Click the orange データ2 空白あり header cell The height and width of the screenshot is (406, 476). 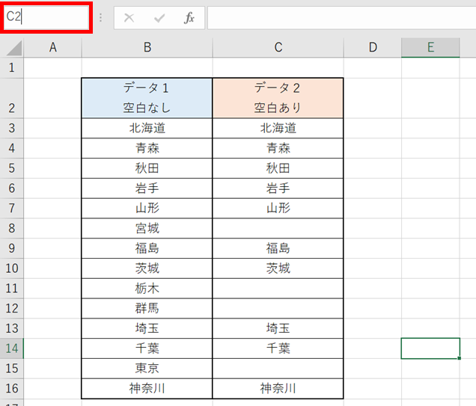(x=278, y=98)
